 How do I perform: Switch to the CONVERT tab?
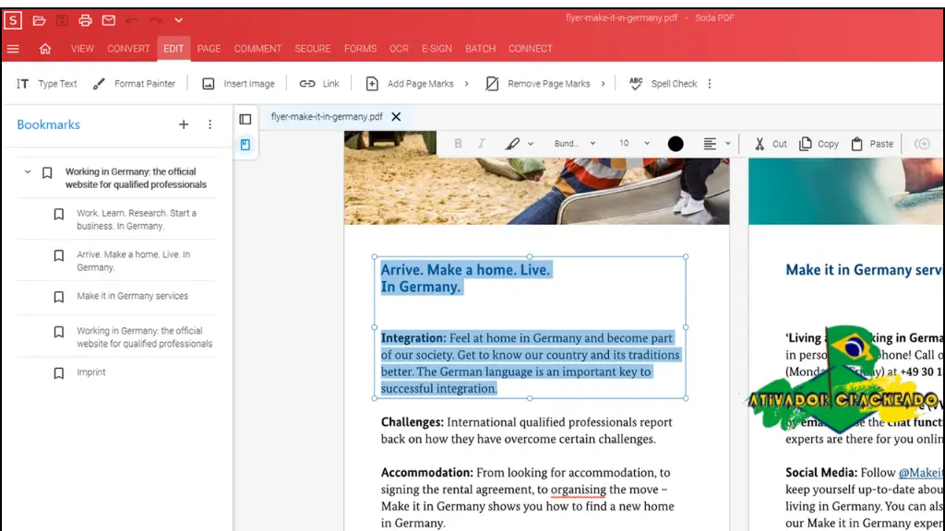[x=128, y=49]
